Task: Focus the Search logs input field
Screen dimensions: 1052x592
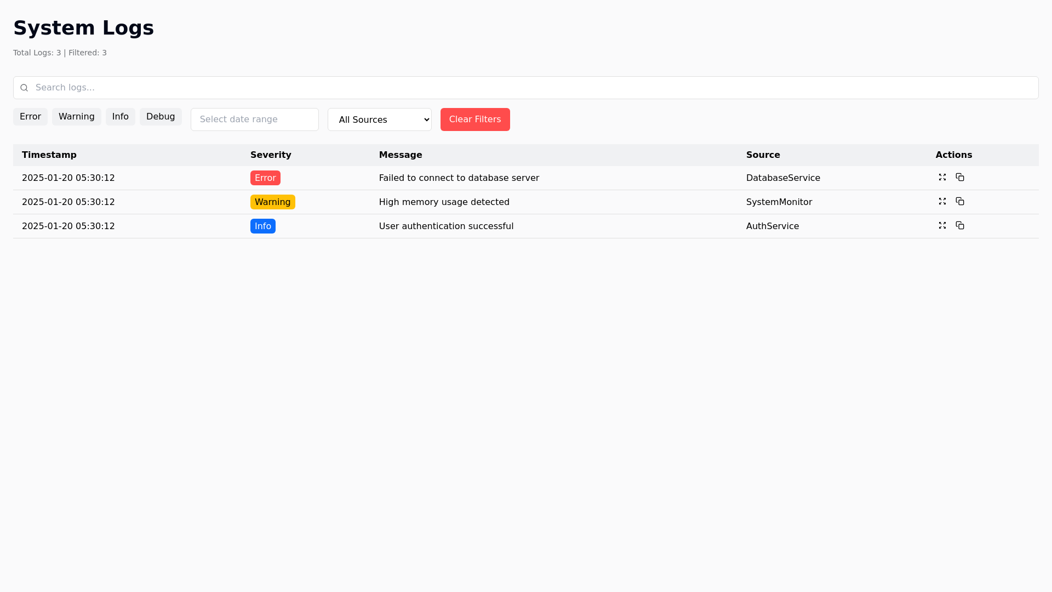Action: click(x=526, y=88)
